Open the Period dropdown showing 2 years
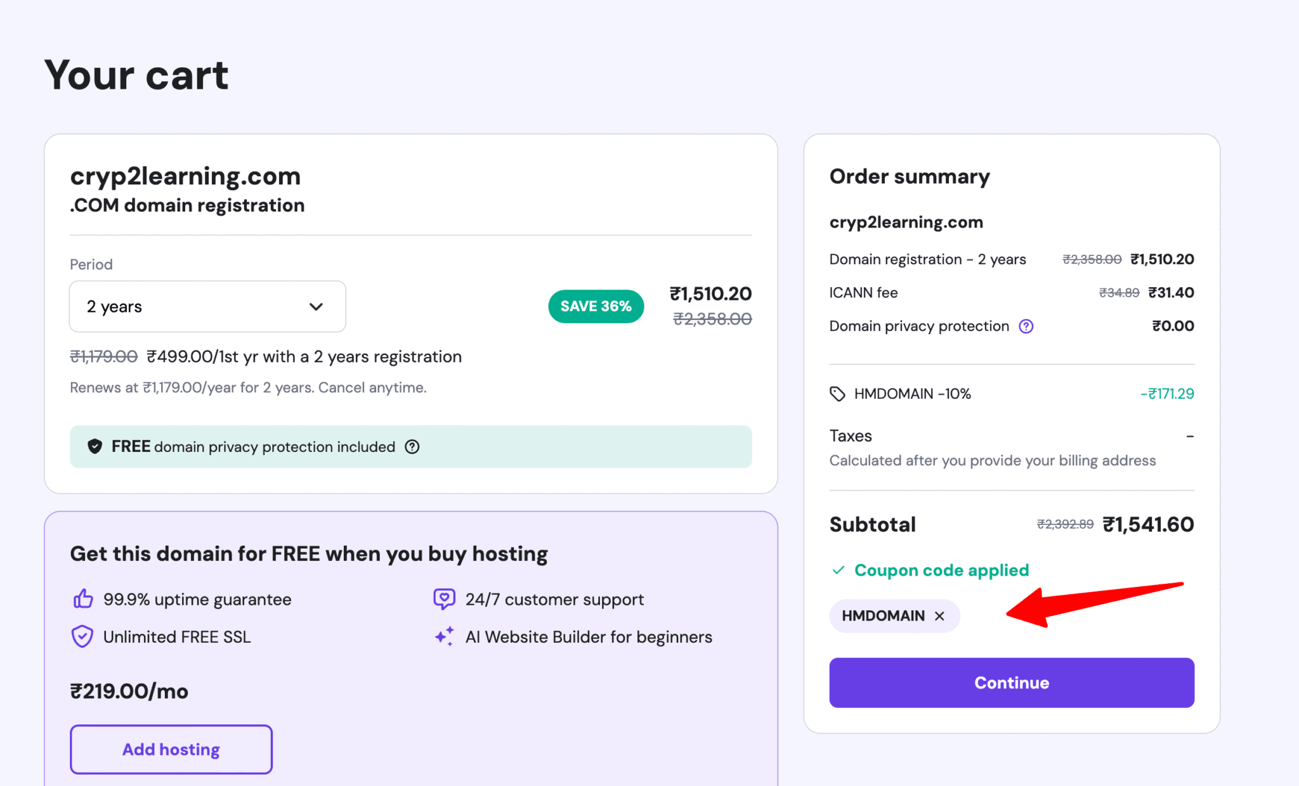The image size is (1299, 786). (x=207, y=307)
